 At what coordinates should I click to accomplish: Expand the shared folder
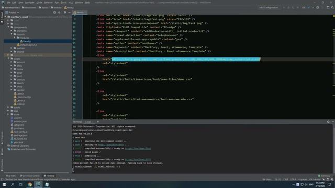click(x=12, y=52)
